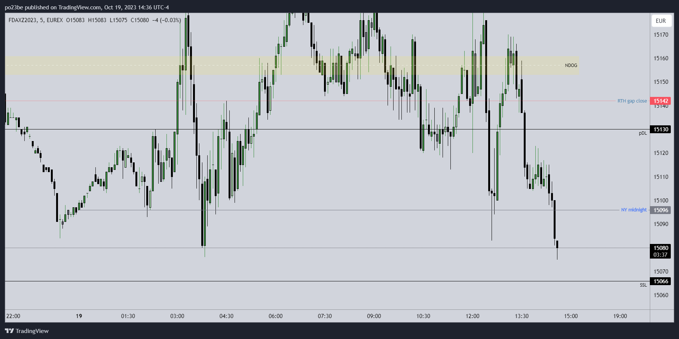Click the SSL text label
Screen dimensions: 679x339
pyautogui.click(x=643, y=285)
